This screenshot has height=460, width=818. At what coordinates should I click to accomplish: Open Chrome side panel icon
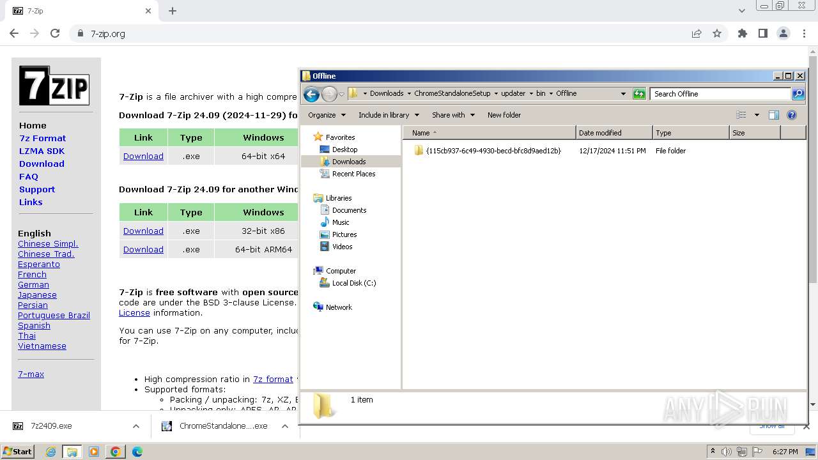pyautogui.click(x=762, y=33)
